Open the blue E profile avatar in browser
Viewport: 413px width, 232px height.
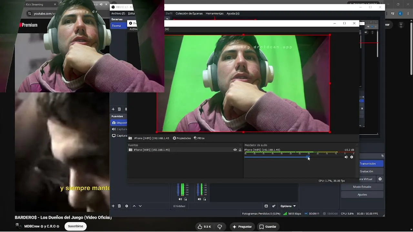coord(400,14)
